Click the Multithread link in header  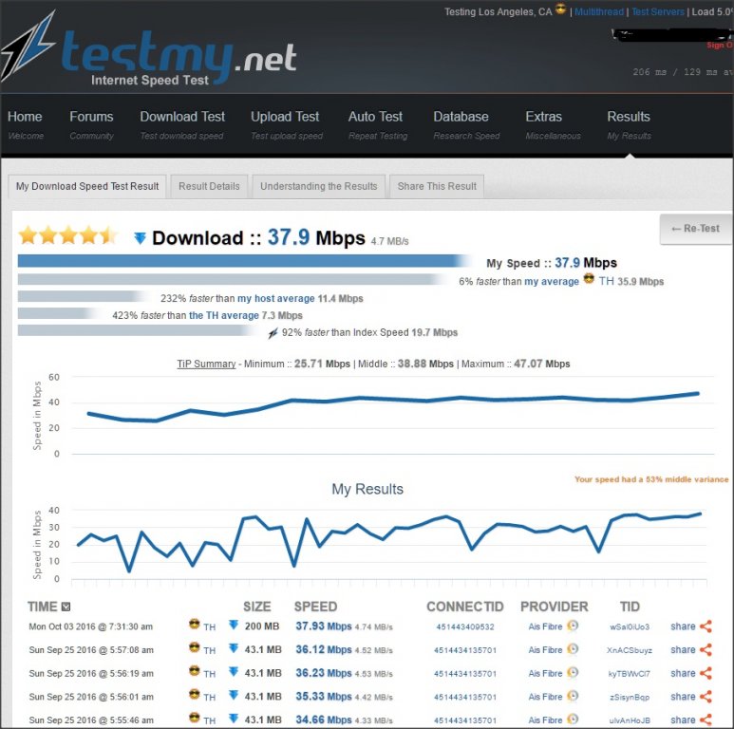(x=598, y=12)
